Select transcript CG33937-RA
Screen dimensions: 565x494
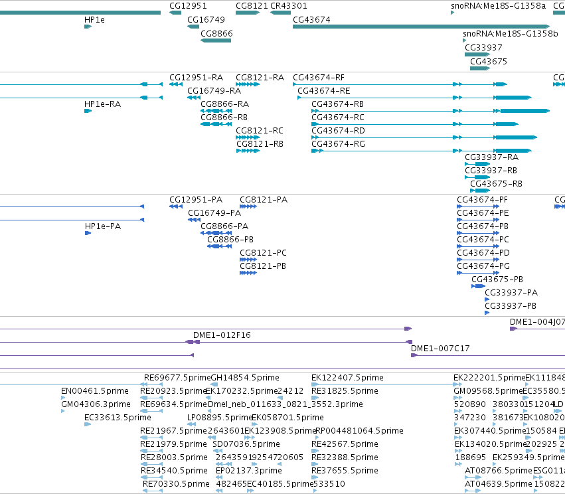477,164
